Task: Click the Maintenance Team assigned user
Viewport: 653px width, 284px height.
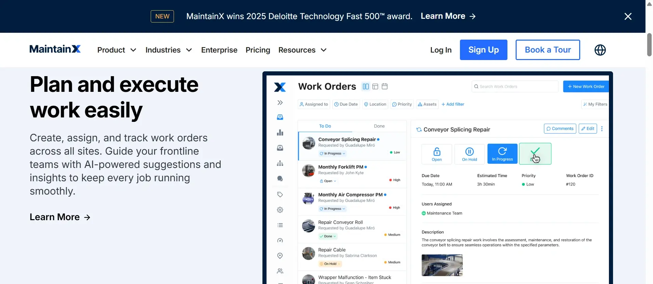Action: [x=442, y=213]
